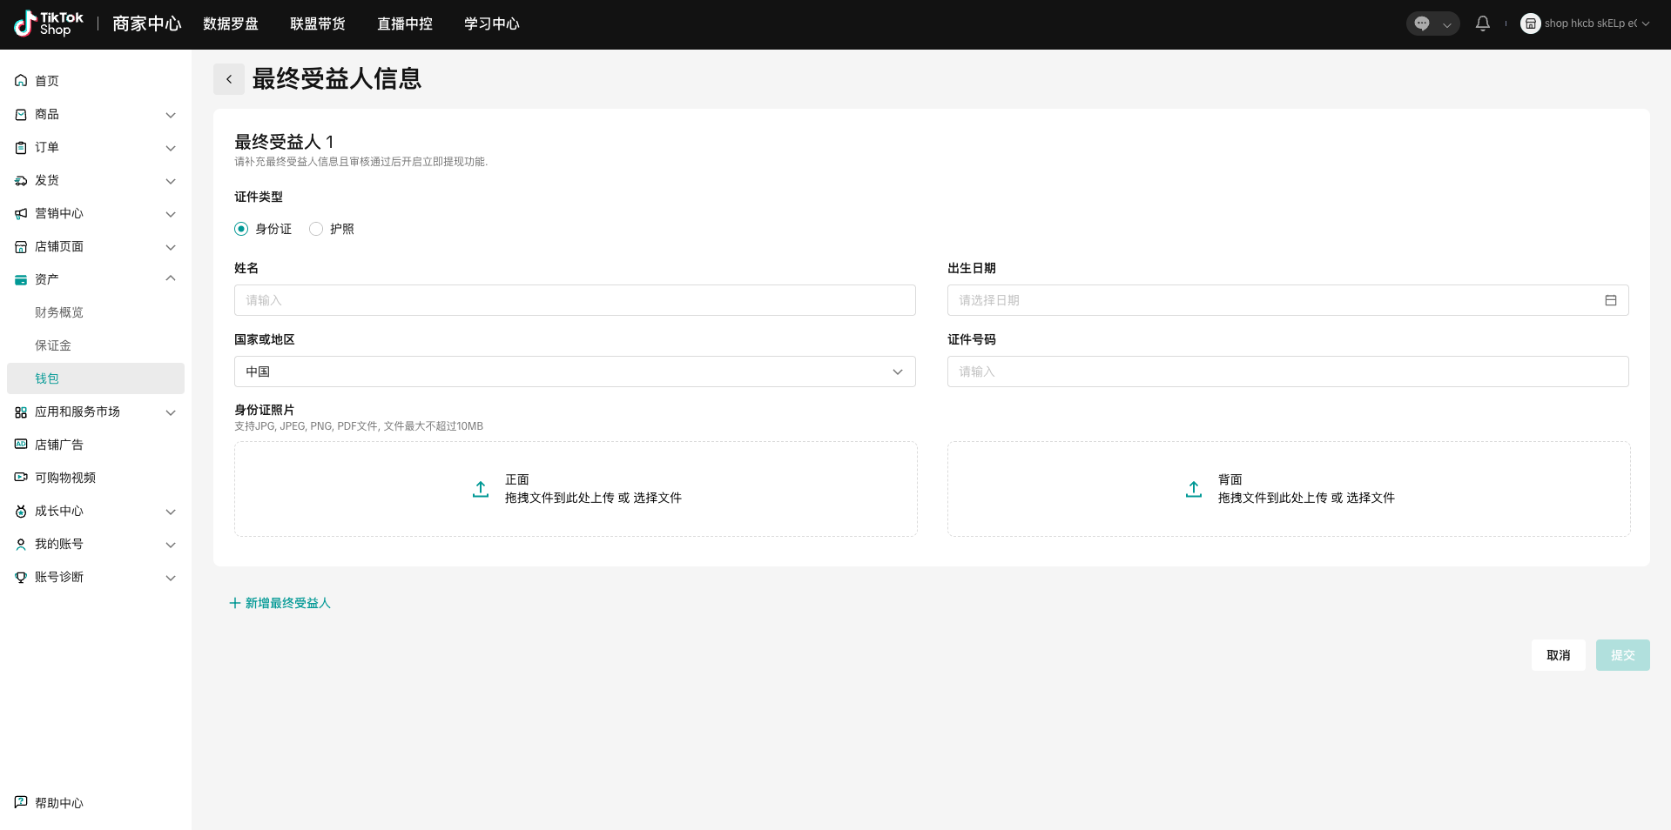
Task: Open the 学习中心 top menu
Action: pos(492,24)
